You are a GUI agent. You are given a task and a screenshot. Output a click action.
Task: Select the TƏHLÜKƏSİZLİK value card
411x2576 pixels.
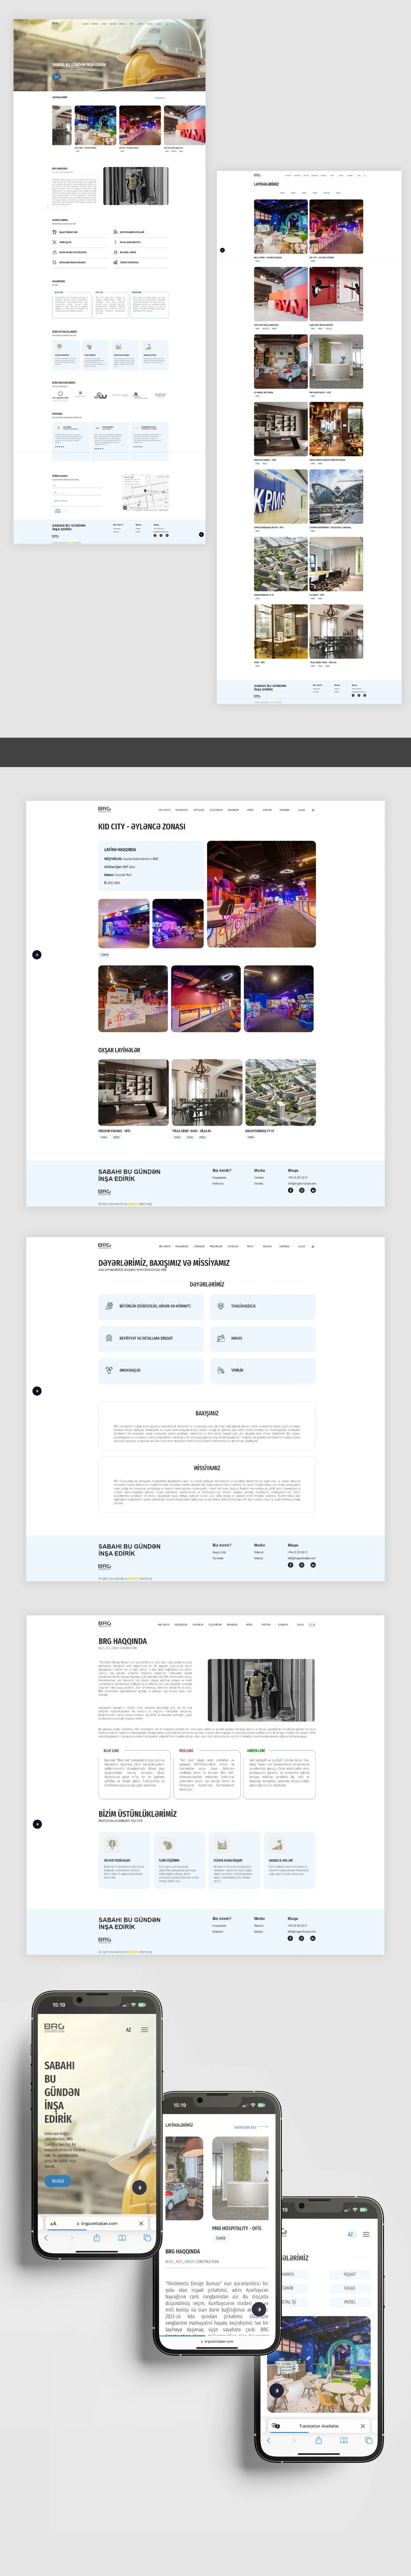coord(262,1306)
